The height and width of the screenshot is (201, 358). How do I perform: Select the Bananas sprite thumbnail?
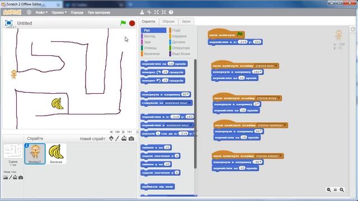click(x=56, y=154)
